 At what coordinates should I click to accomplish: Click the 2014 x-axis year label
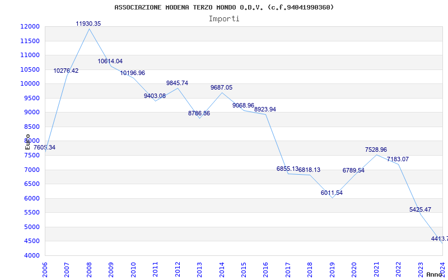(x=222, y=270)
